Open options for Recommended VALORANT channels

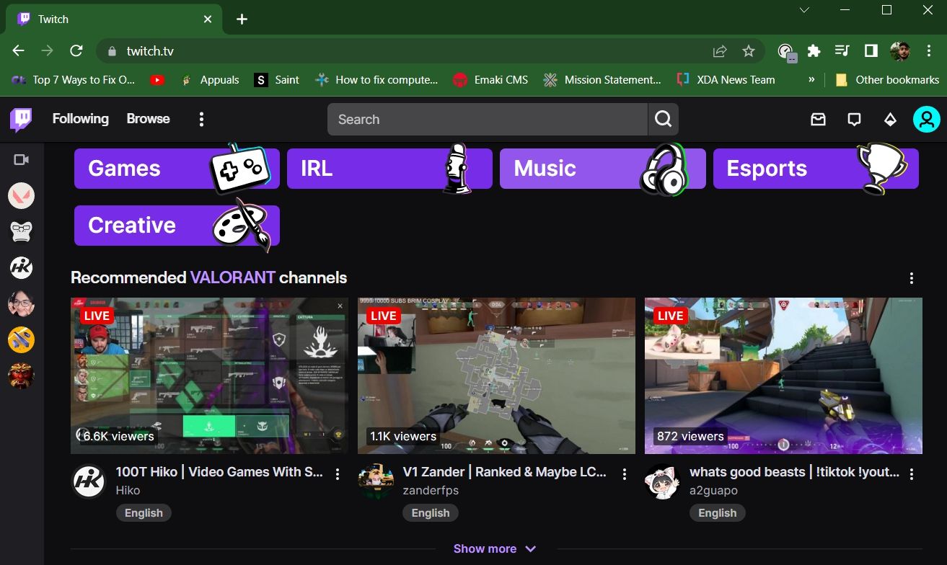912,278
